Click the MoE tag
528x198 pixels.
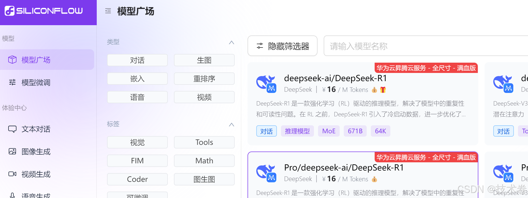(x=329, y=131)
